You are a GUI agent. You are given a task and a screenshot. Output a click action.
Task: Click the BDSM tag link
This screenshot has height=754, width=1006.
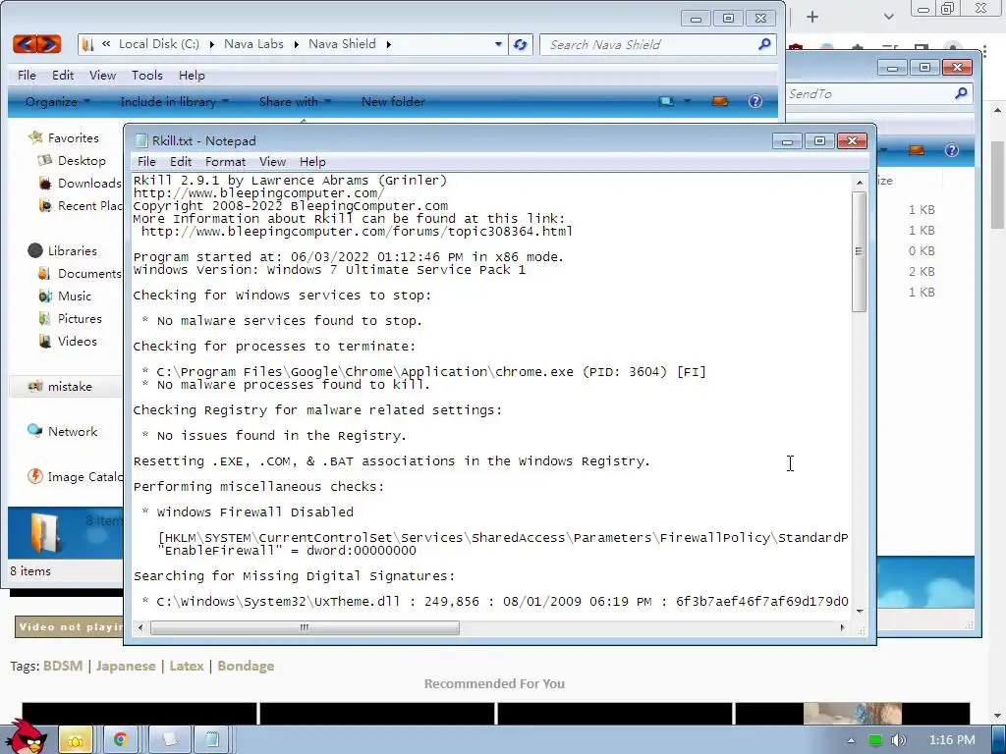point(63,666)
